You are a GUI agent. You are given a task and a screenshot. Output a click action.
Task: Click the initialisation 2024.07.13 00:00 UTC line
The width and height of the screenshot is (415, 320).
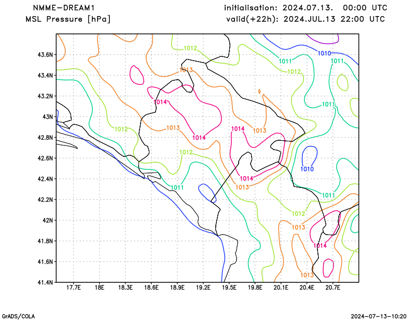306,8
